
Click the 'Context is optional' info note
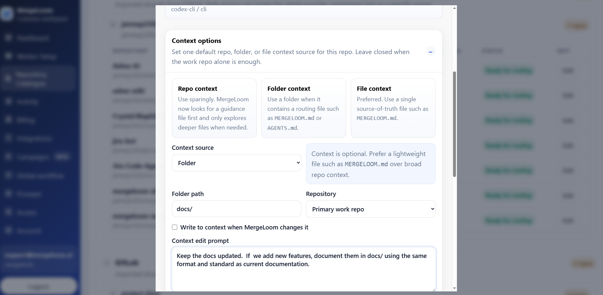point(371,164)
